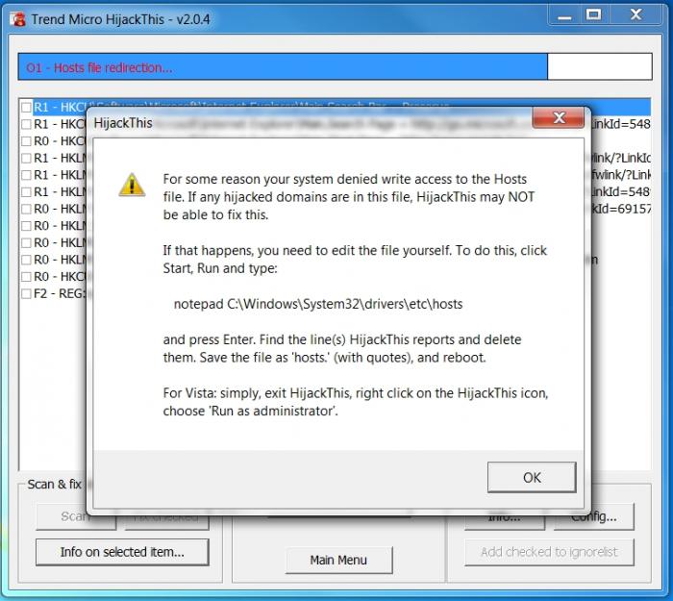673x601 pixels.
Task: Check the highlighted R1 - HKCU row checkbox
Action: (x=26, y=107)
